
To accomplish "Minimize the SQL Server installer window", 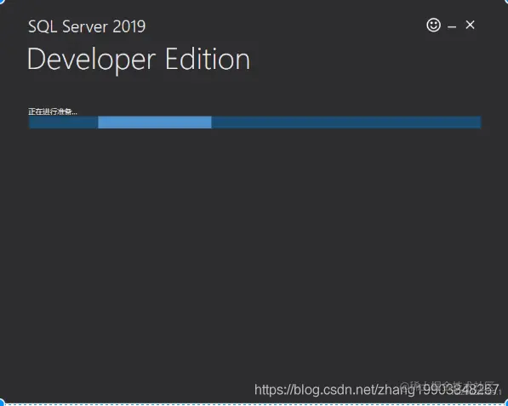I will [452, 26].
